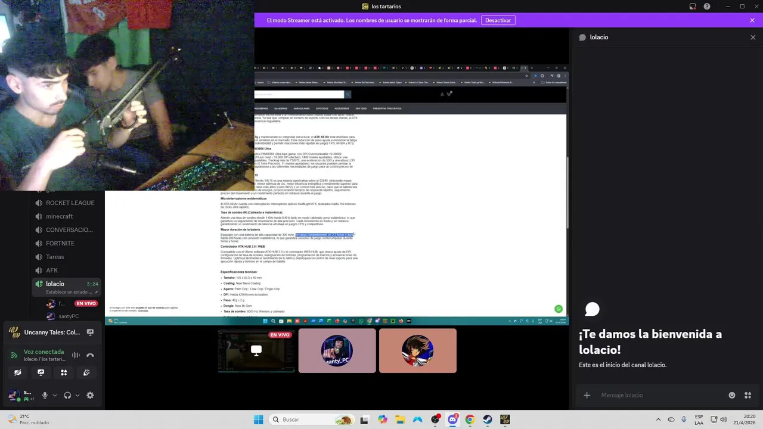The height and width of the screenshot is (429, 763).
Task: Open Steam from the taskbar
Action: pos(488,419)
